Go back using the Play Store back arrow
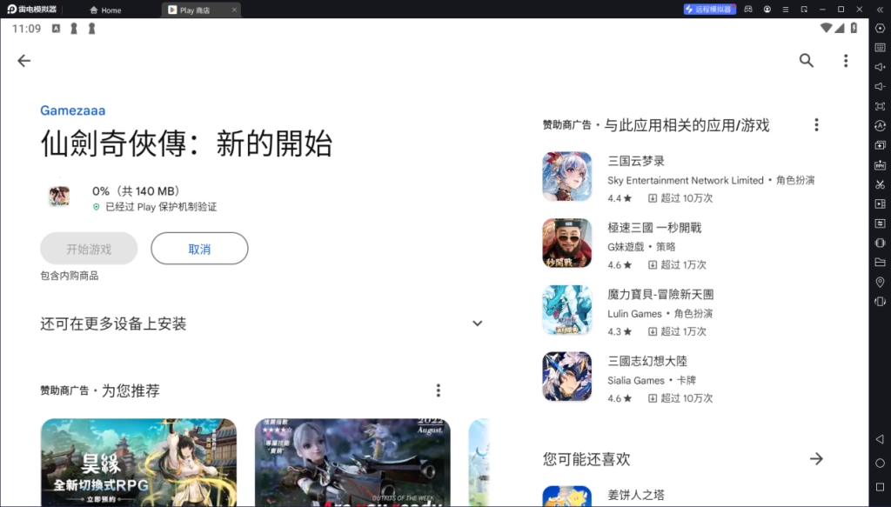The height and width of the screenshot is (507, 891). (x=23, y=61)
